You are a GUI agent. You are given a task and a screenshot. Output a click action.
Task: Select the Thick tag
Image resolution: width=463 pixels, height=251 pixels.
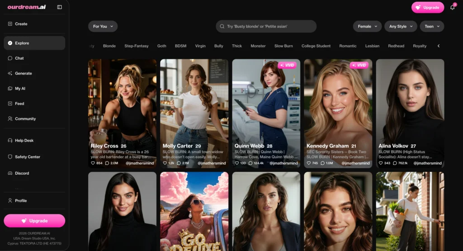pyautogui.click(x=237, y=46)
